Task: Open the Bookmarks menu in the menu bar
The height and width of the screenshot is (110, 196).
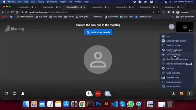Action: pyautogui.click(x=52, y=2)
